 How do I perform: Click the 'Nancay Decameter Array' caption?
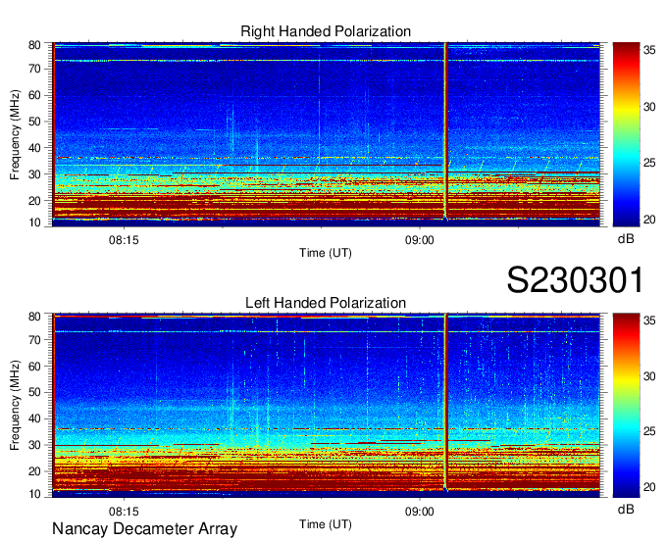click(144, 529)
